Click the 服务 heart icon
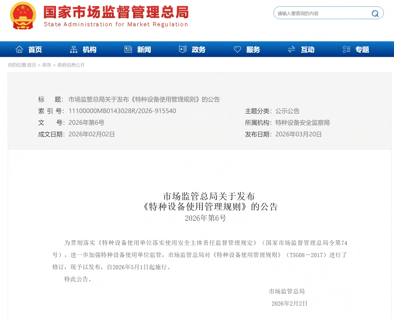The image size is (394, 319). 237,49
